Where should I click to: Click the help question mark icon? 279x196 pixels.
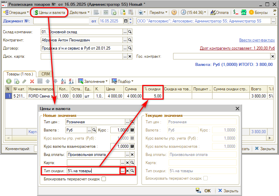174,13
